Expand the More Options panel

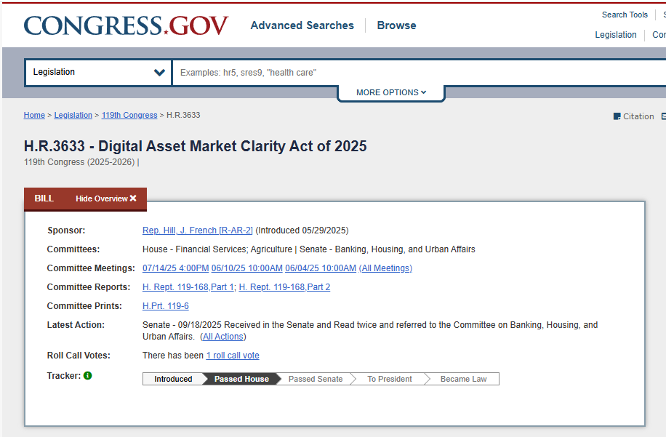click(390, 92)
